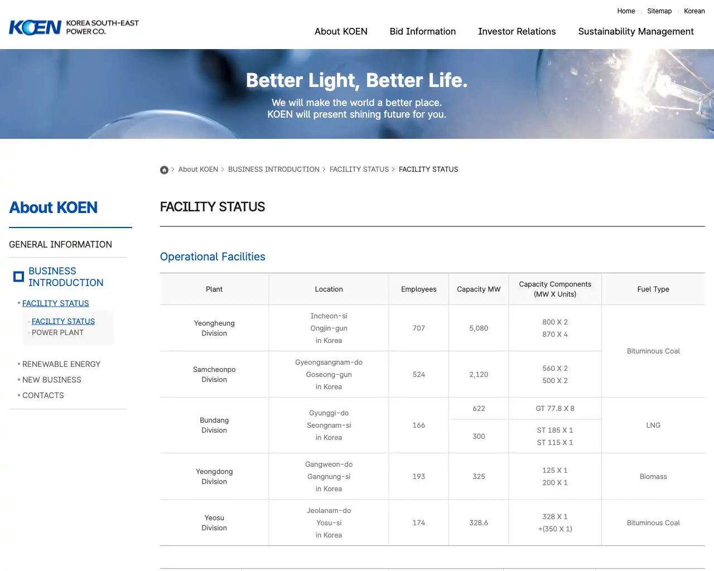
Task: Open the POWER PLANT page
Action: (57, 332)
